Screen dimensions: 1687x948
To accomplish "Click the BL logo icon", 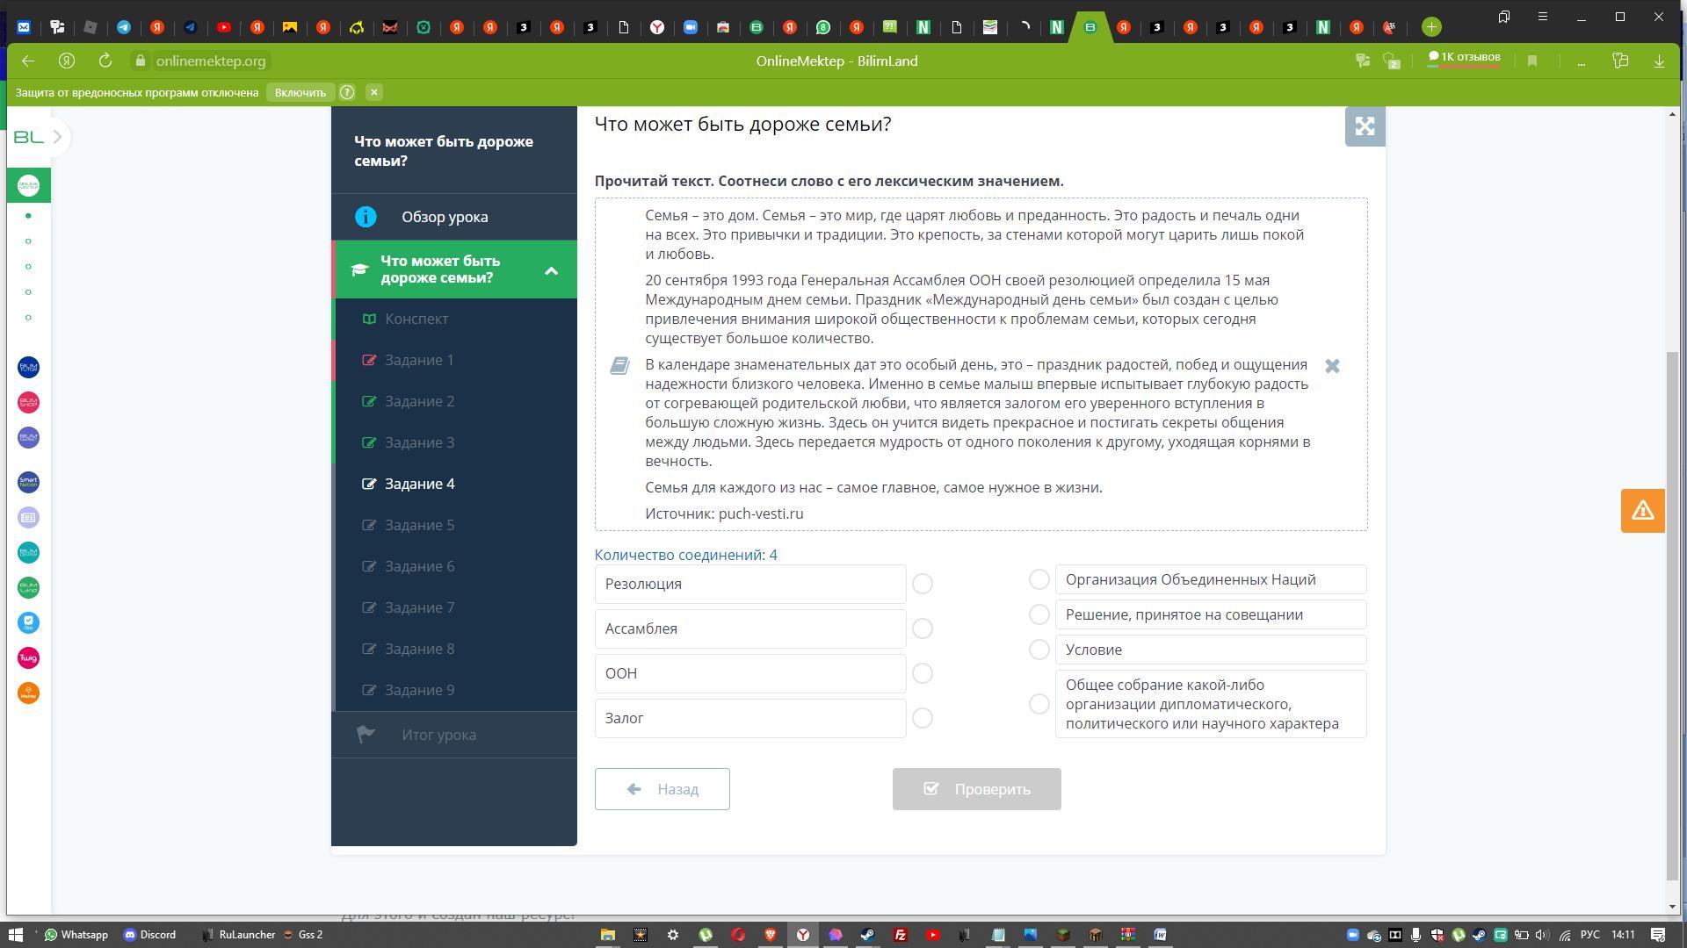I will (28, 137).
